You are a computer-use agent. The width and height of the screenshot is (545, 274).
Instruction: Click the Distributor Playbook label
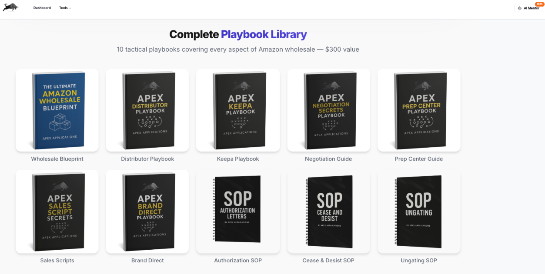point(147,159)
